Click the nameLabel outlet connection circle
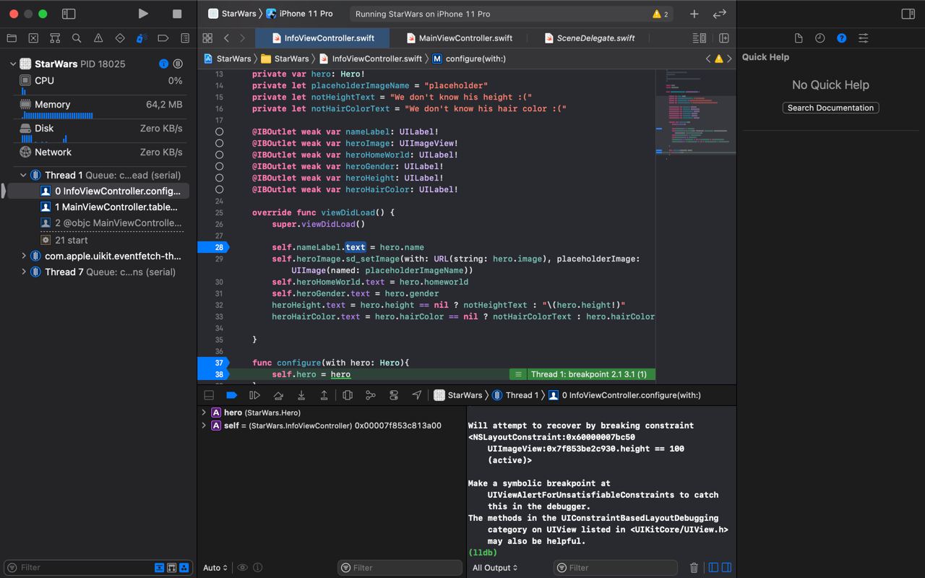The height and width of the screenshot is (578, 925). (219, 131)
